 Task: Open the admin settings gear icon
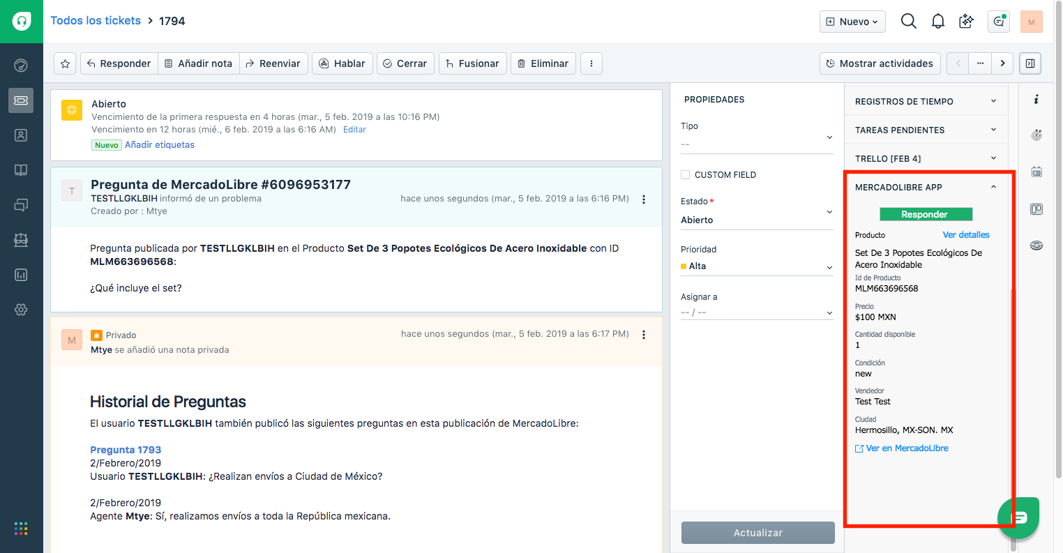21,310
